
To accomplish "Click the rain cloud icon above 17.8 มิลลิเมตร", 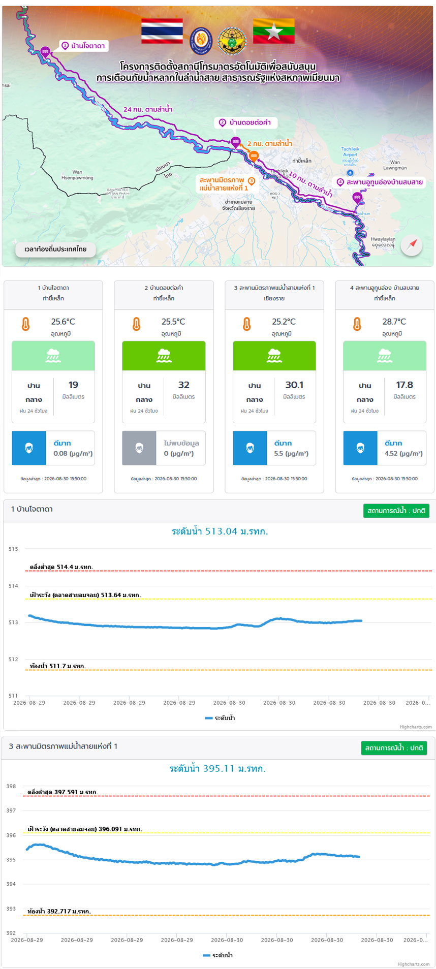I will coord(385,356).
